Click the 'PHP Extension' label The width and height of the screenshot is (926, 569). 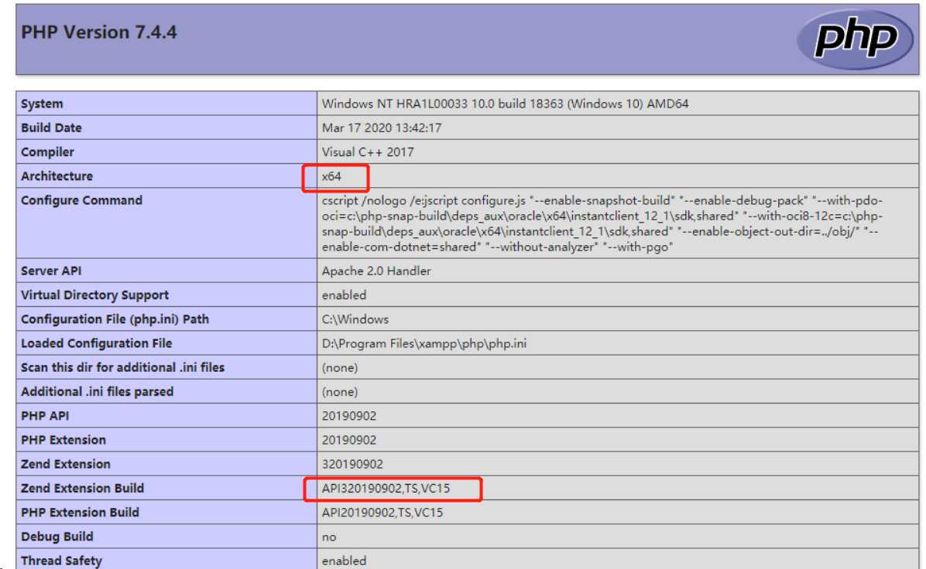click(63, 441)
